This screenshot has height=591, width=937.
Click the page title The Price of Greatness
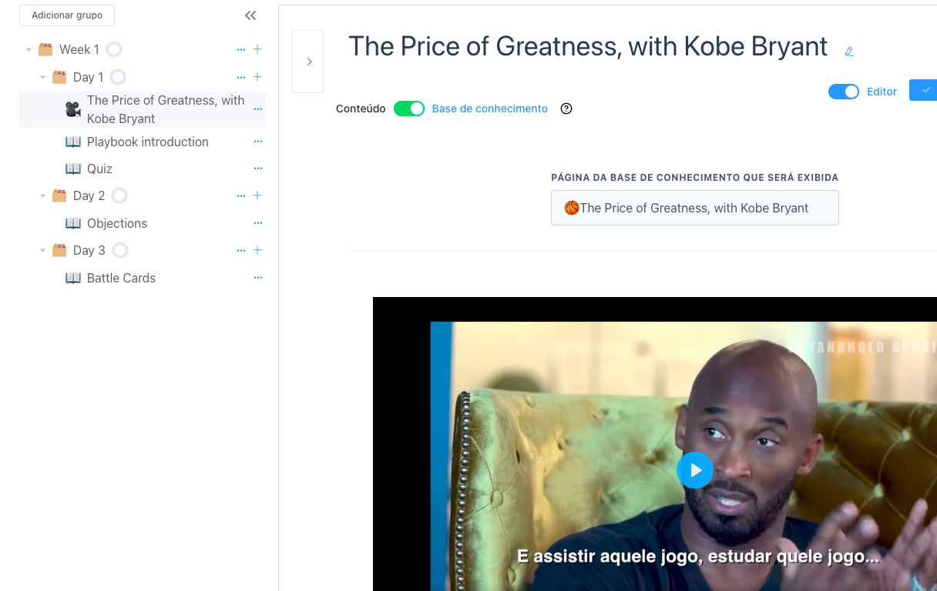[588, 46]
